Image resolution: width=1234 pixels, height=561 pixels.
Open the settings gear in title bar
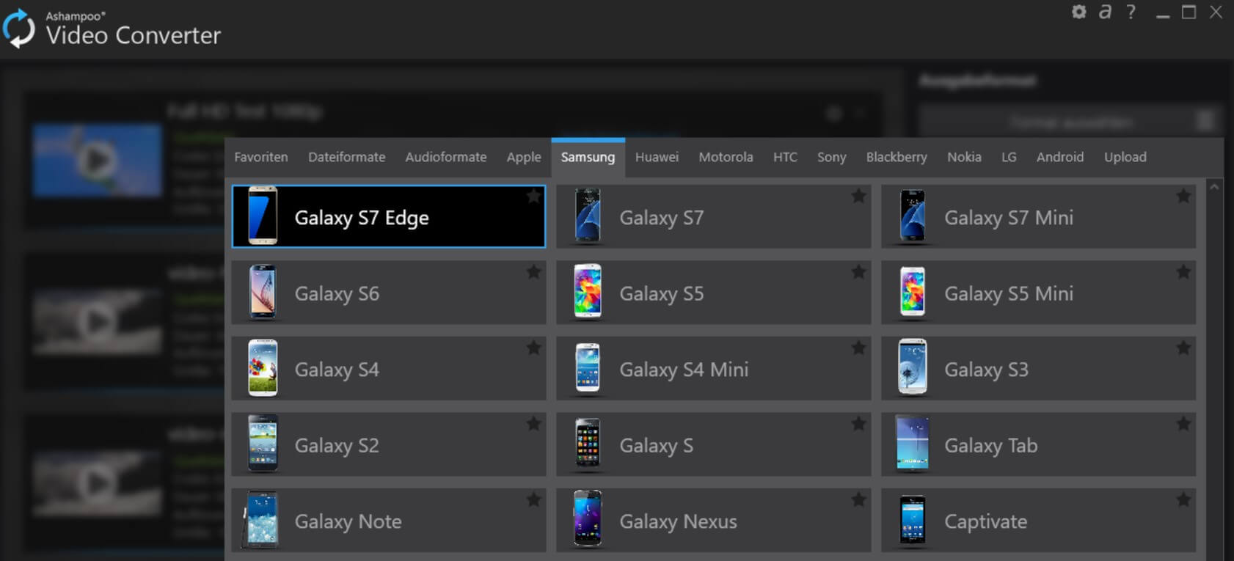click(1078, 12)
